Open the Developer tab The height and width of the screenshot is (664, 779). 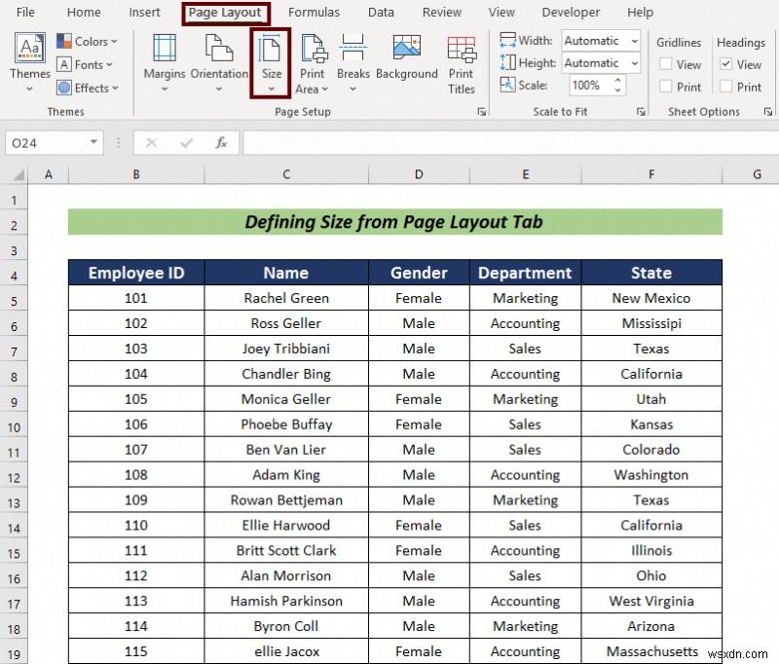pos(571,13)
